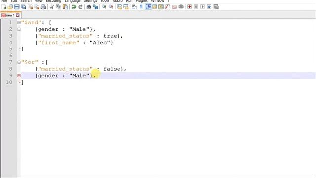Click the "$and" key text
316x178 pixels.
(x=31, y=23)
